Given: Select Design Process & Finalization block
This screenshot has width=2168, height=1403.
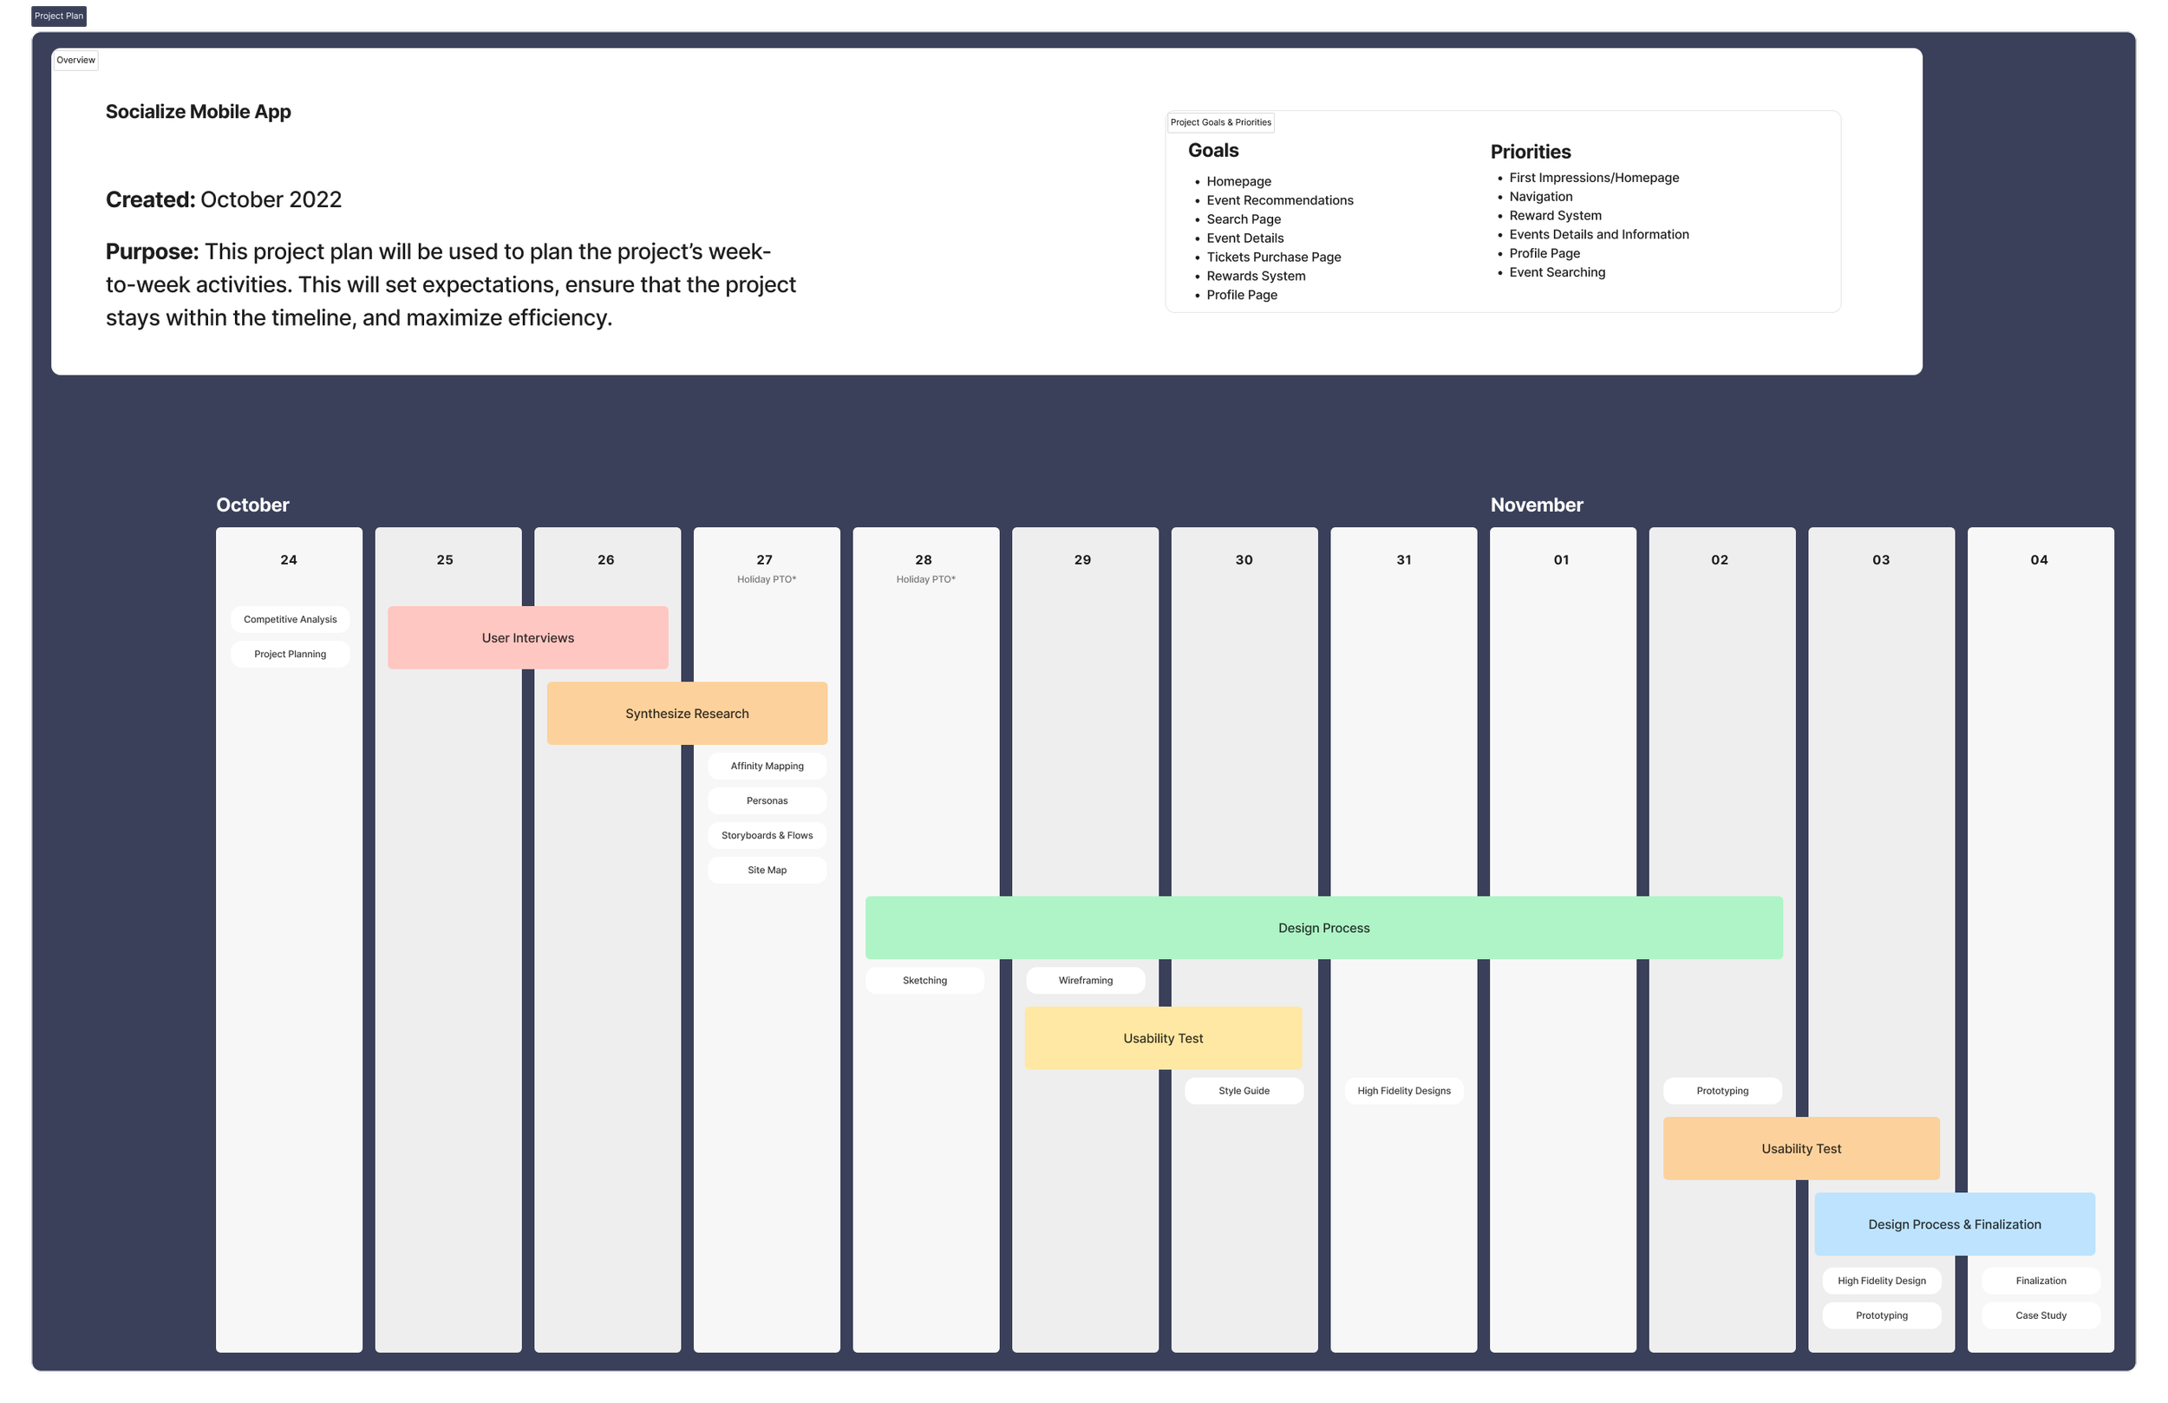Looking at the screenshot, I should (x=1954, y=1224).
